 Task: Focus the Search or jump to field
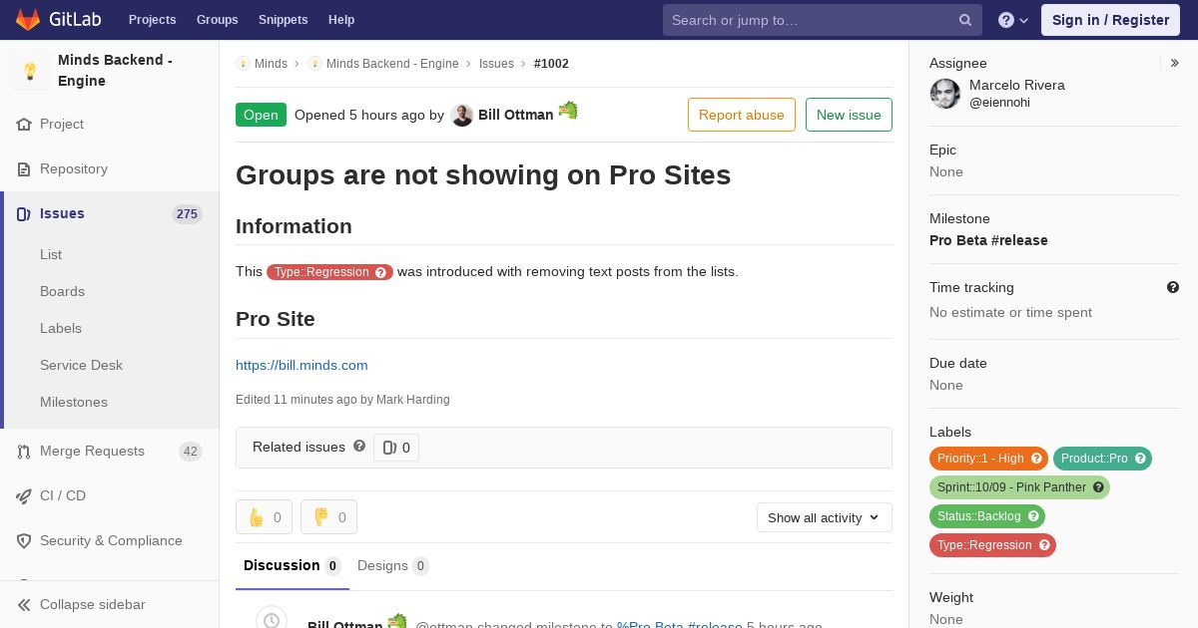pos(823,20)
